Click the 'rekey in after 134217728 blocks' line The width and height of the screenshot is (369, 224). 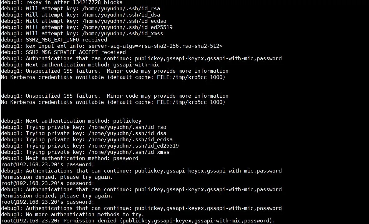coord(62,2)
